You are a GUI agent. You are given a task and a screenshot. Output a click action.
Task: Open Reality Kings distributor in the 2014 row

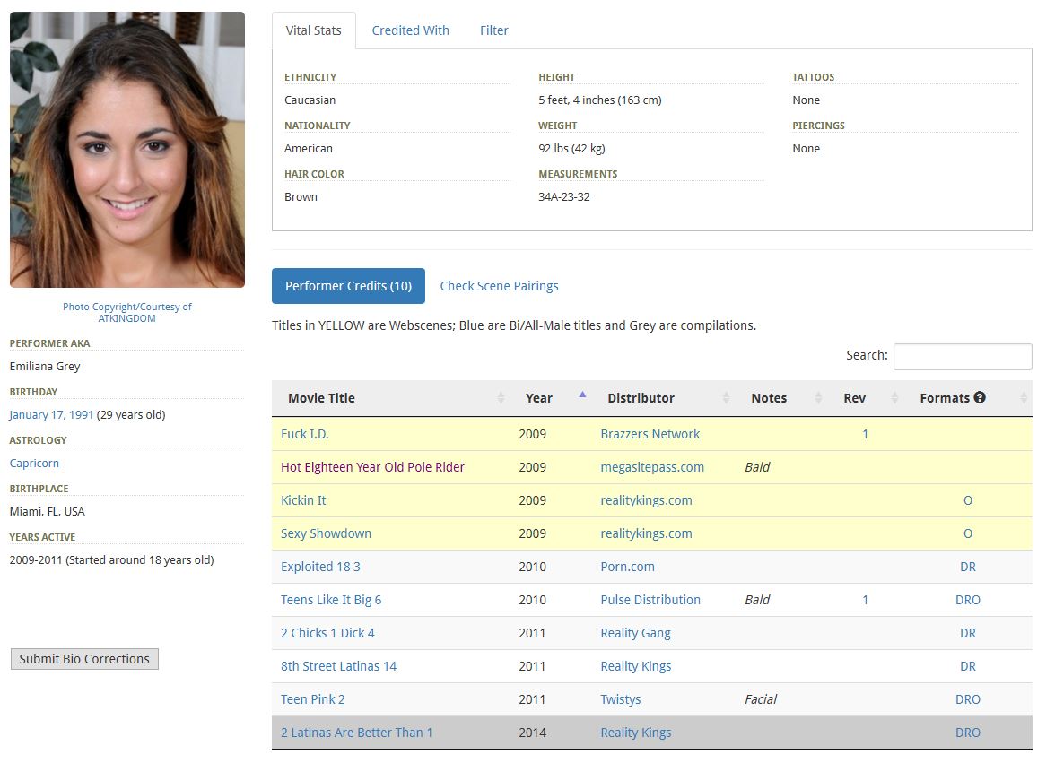tap(636, 733)
